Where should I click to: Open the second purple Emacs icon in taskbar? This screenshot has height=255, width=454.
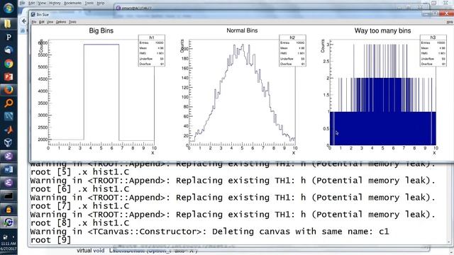(x=9, y=183)
